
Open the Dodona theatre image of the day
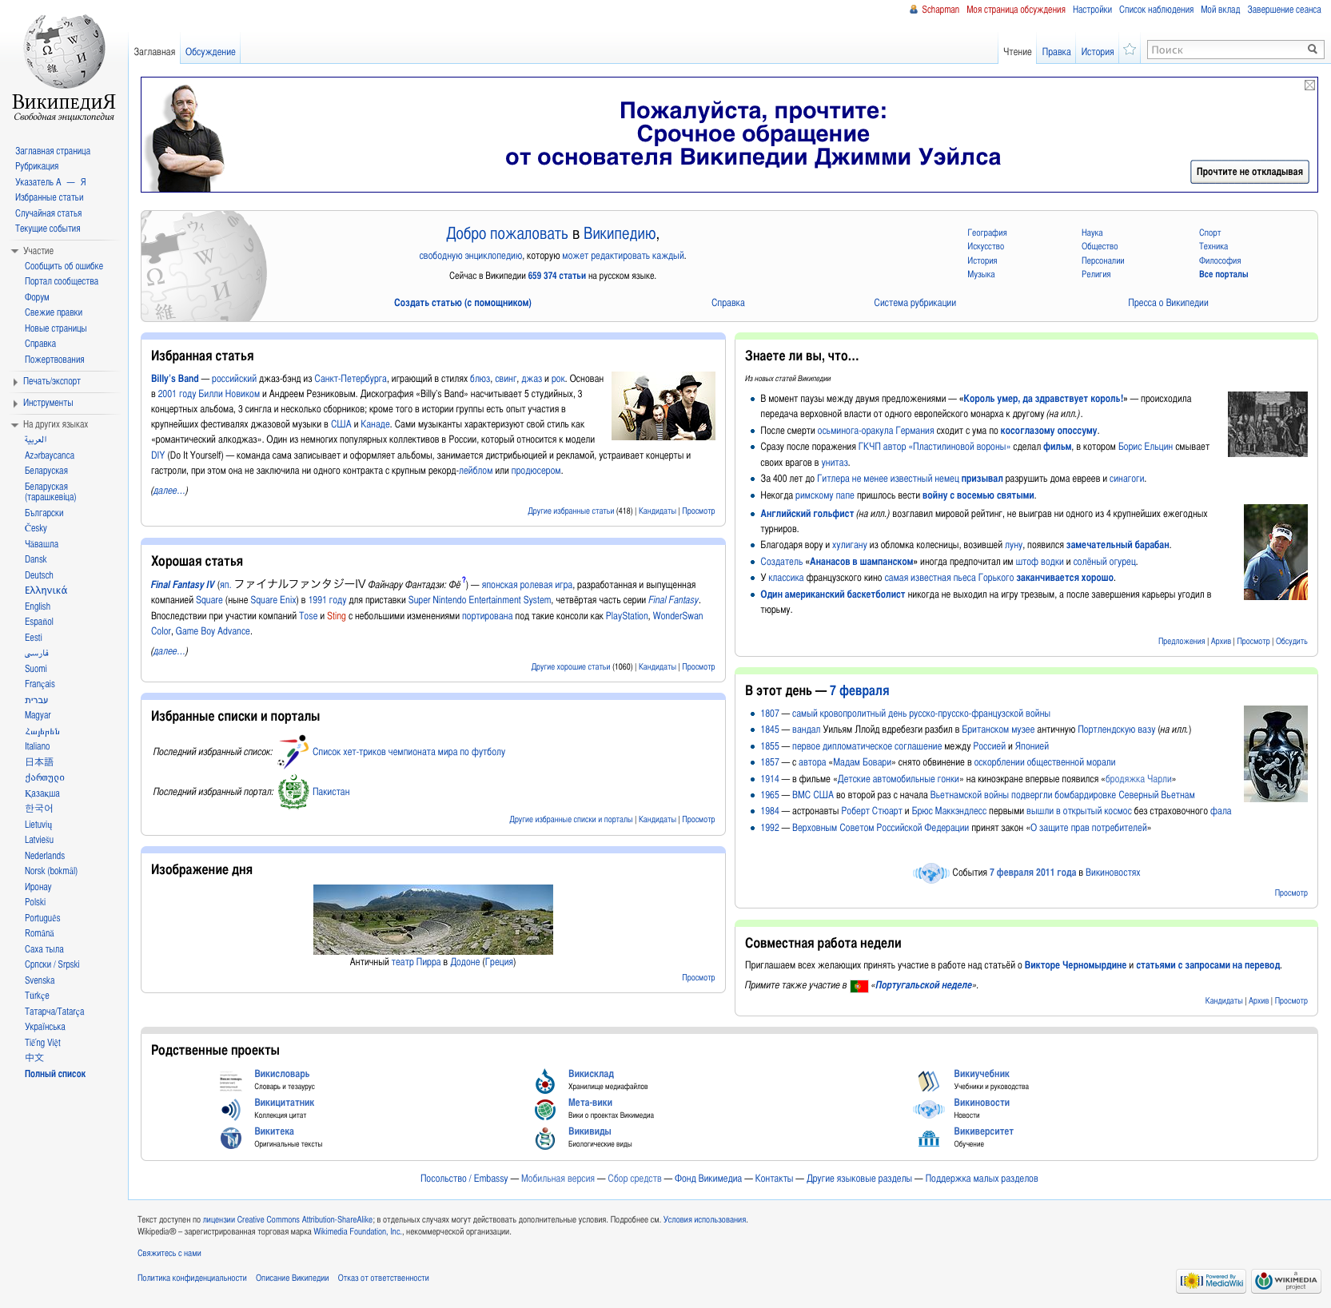point(432,920)
